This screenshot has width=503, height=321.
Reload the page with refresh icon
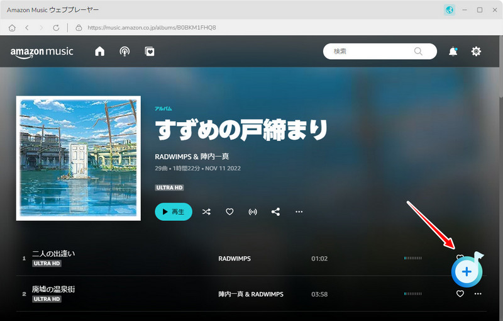click(56, 28)
